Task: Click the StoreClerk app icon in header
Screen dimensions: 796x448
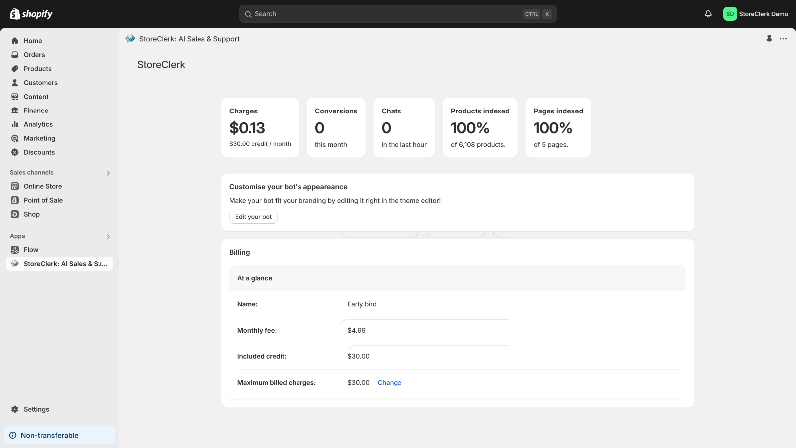Action: coord(130,39)
